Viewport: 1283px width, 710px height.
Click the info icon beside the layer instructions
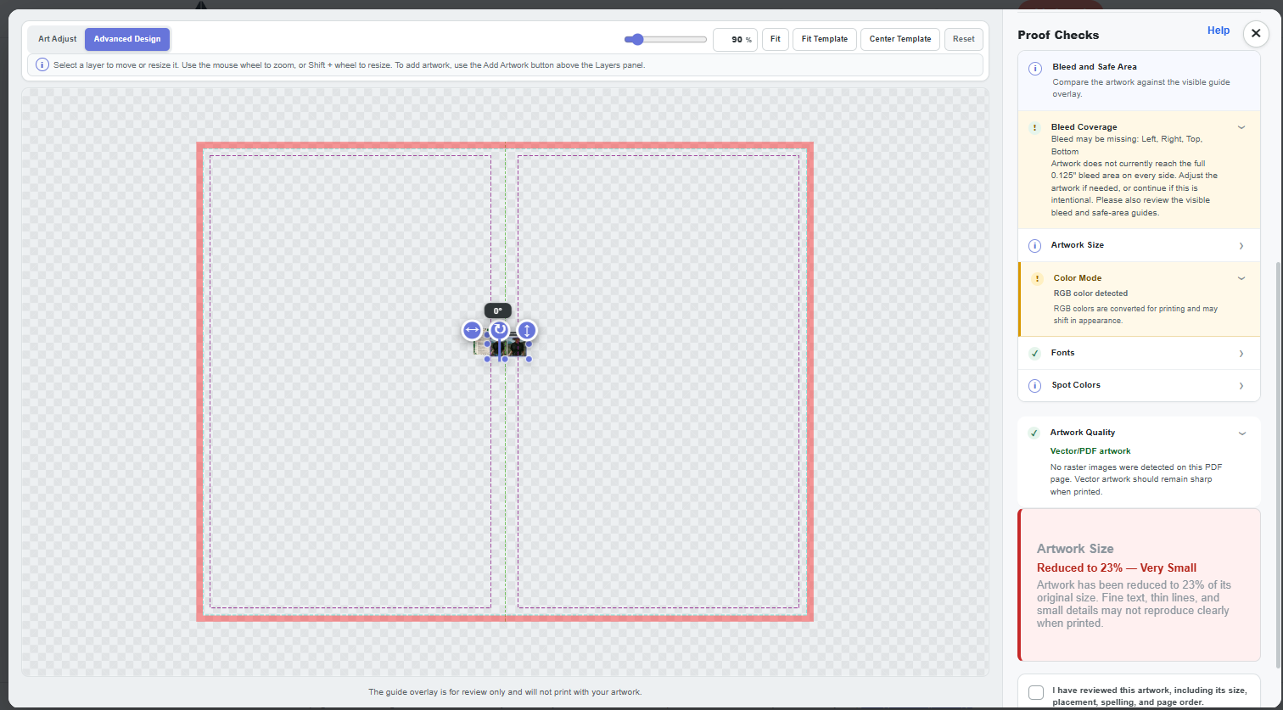point(42,65)
